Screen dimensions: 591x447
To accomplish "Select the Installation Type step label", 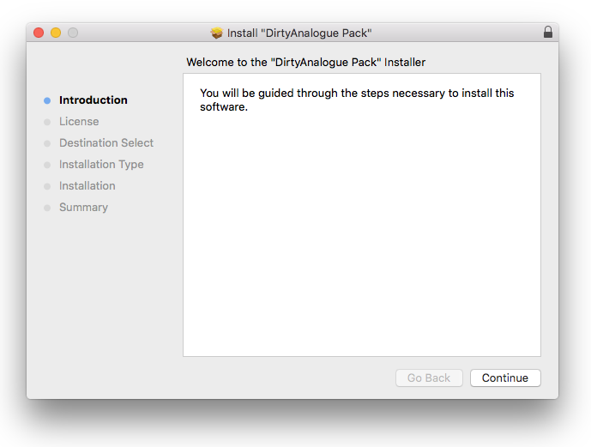I will click(101, 165).
